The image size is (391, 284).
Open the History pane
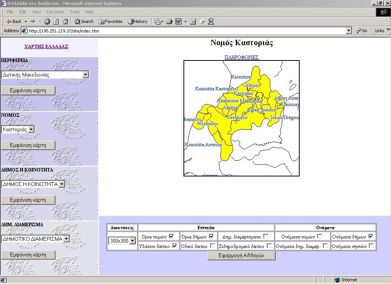click(x=138, y=21)
